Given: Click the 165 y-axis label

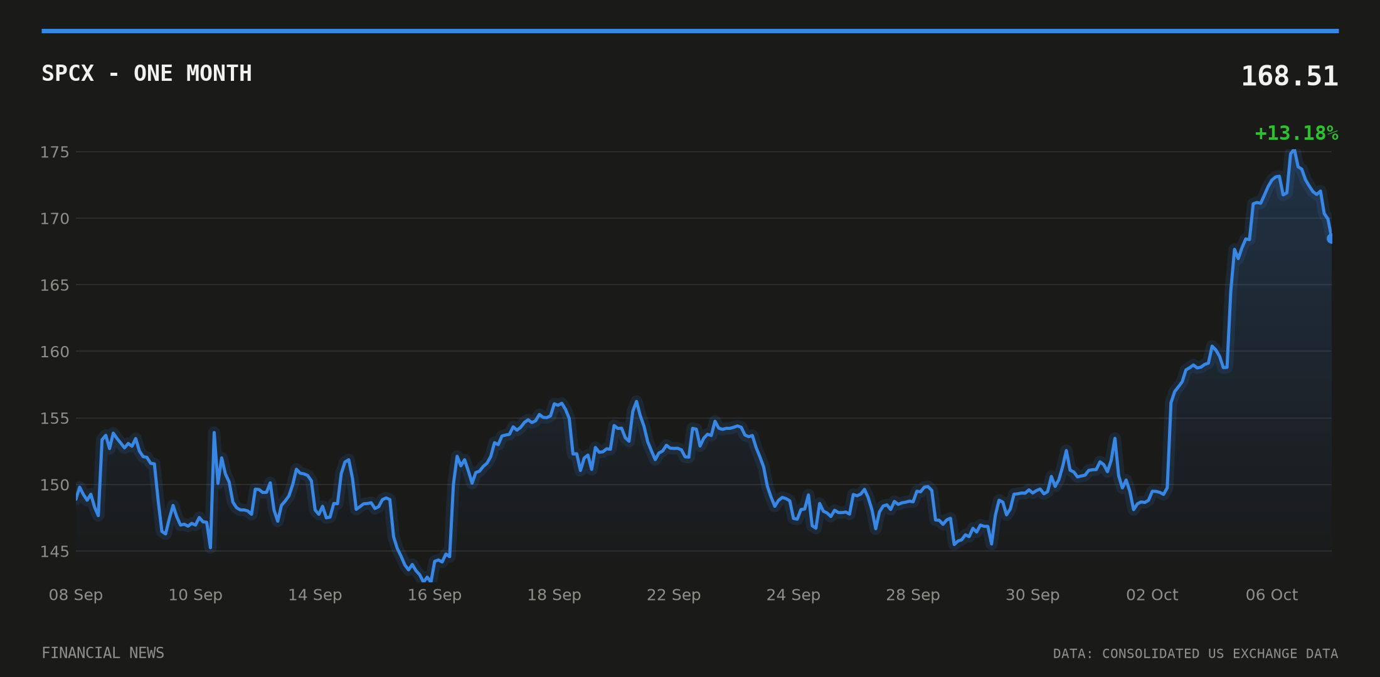Looking at the screenshot, I should [x=55, y=285].
